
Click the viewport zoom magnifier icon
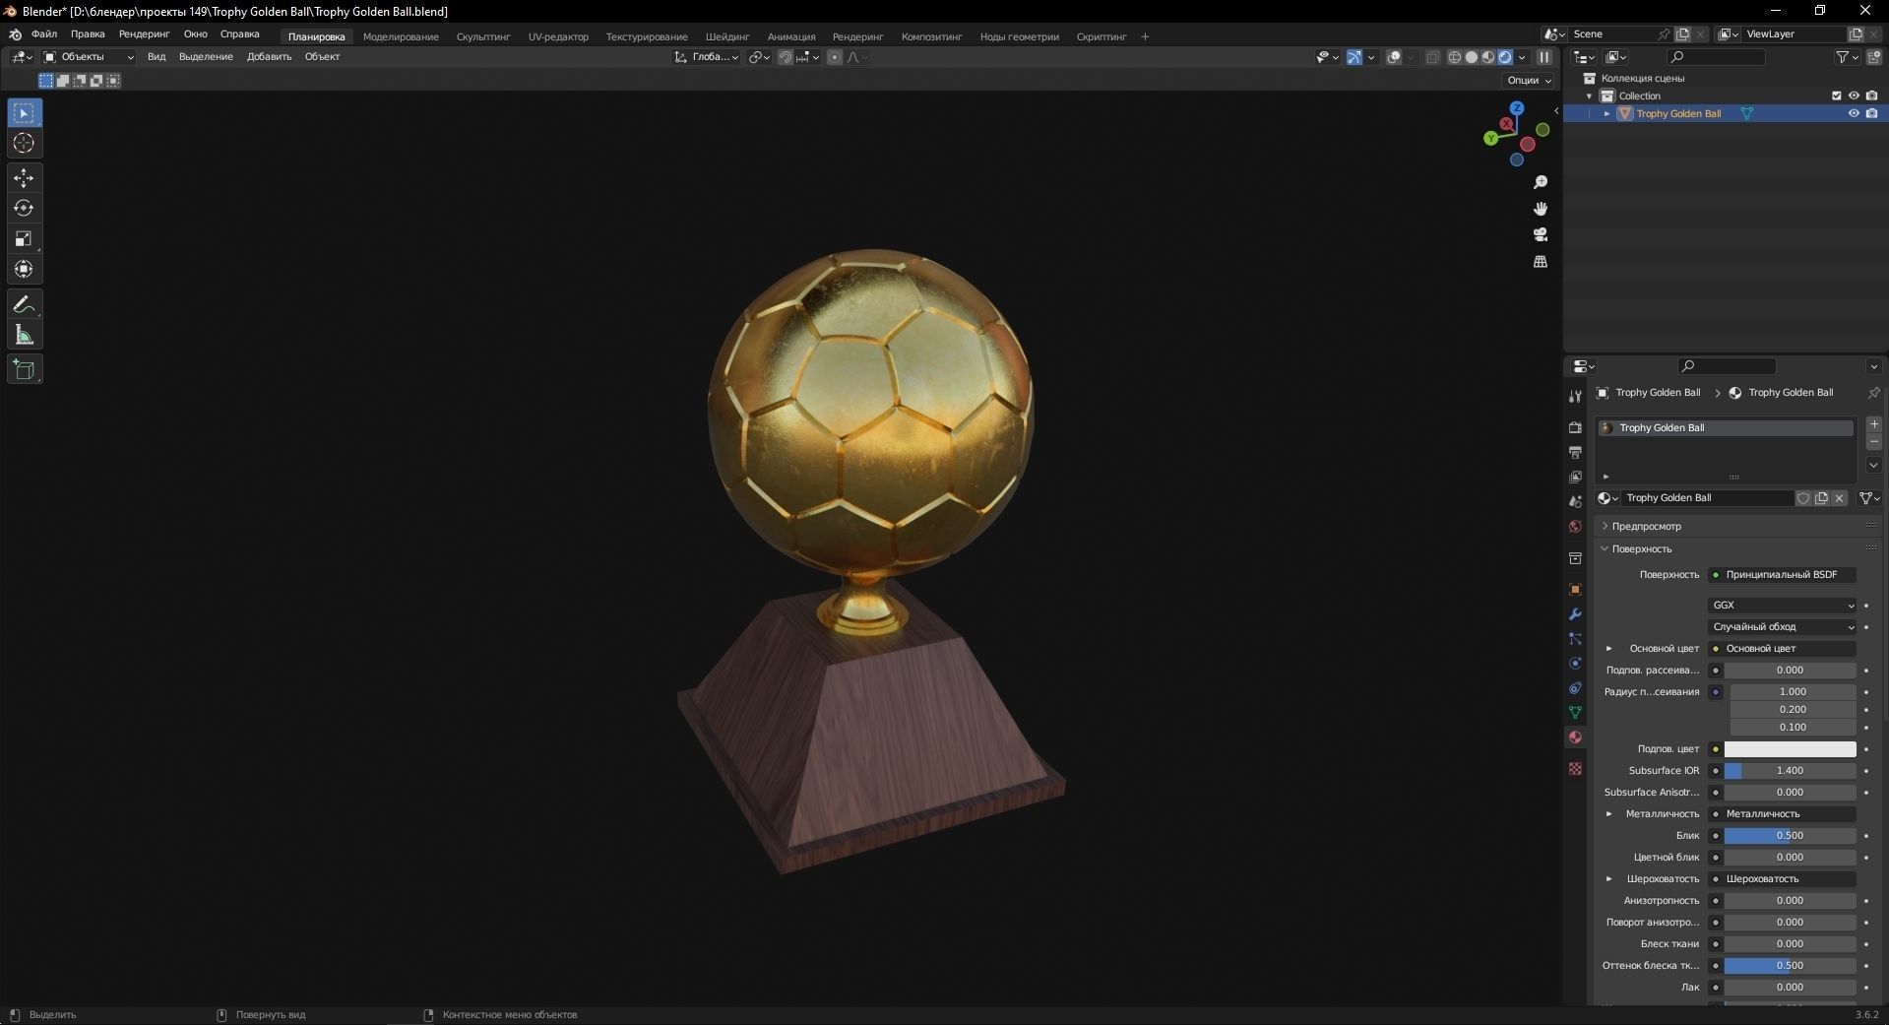coord(1541,182)
